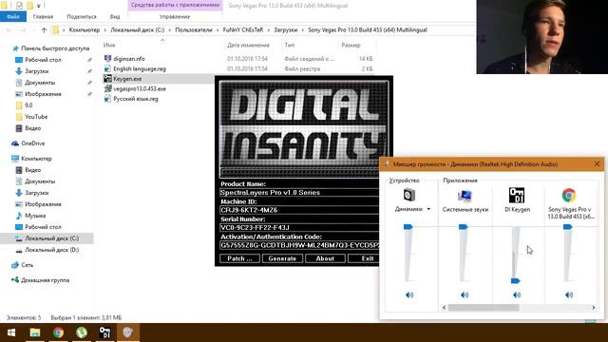Switch to DI Keygen taskbar icon

[x=104, y=332]
